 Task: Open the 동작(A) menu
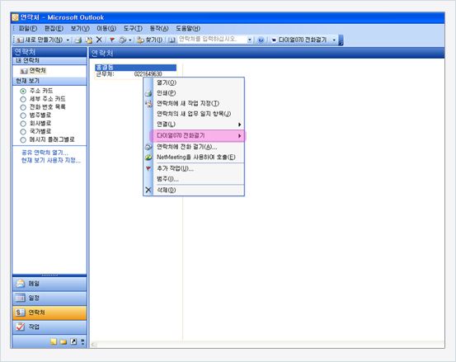point(159,29)
